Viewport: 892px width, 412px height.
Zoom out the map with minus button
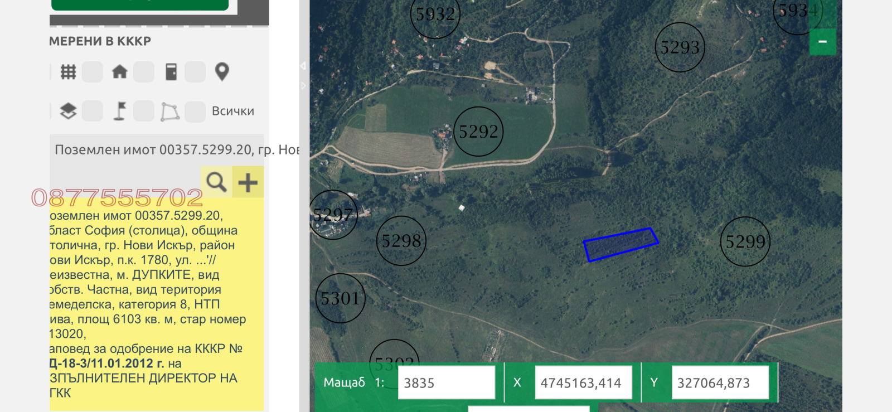822,42
